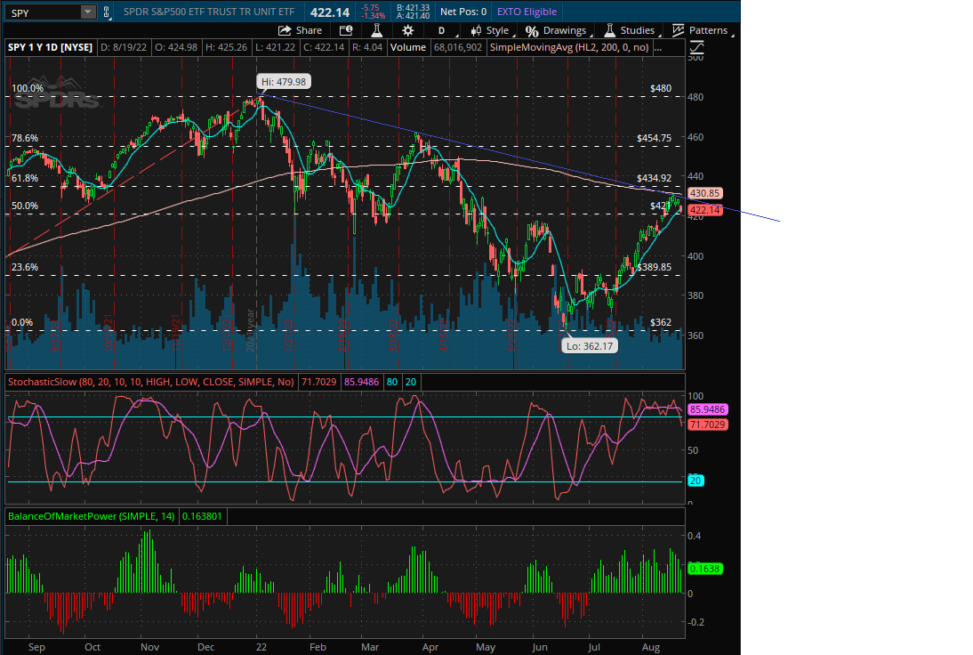Screen dimensions: 973x655
Task: Click the 100.0% Fibonacci level label
Action: (28, 88)
